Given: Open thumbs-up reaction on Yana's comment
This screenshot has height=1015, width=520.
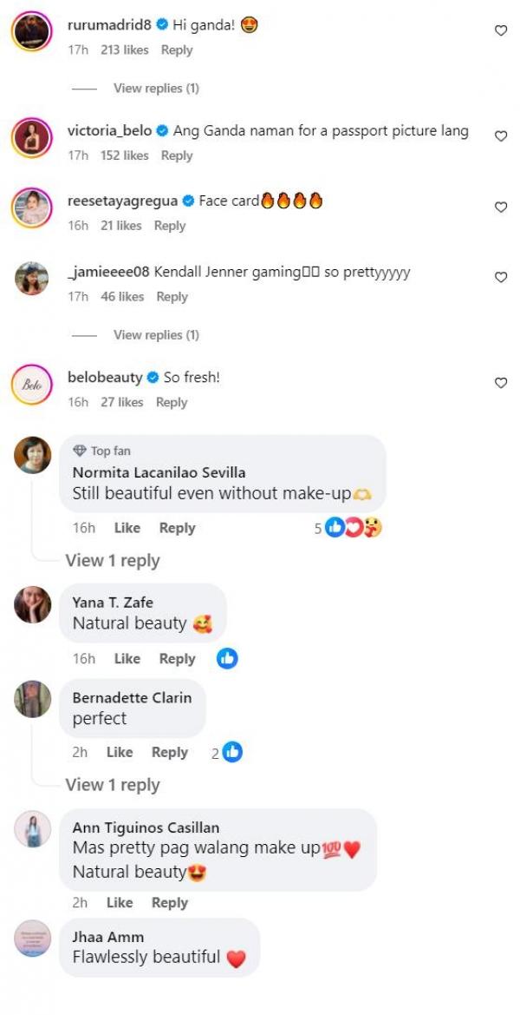Looking at the screenshot, I should coord(227,658).
